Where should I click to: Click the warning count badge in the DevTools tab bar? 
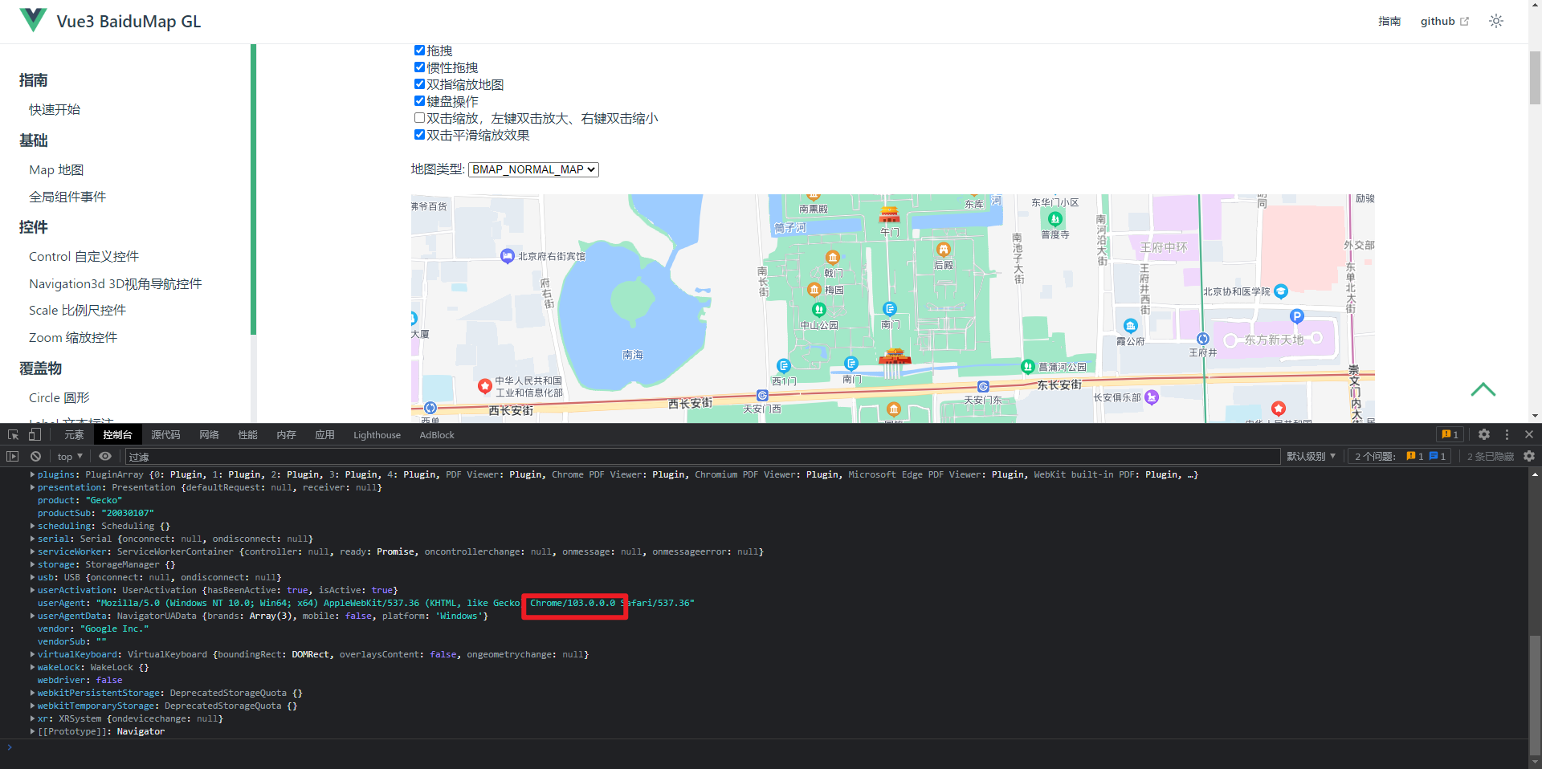pos(1450,434)
